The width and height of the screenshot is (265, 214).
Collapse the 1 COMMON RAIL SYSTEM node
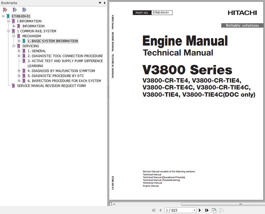point(9,31)
